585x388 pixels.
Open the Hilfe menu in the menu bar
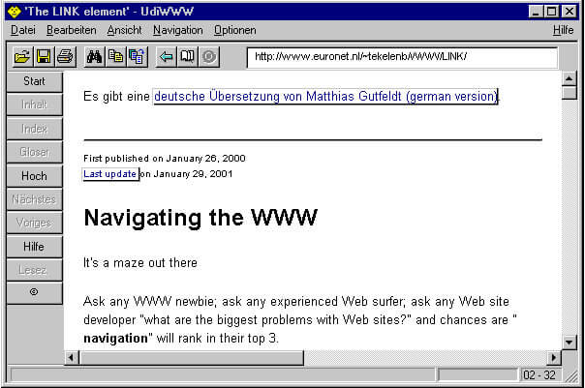pyautogui.click(x=564, y=30)
